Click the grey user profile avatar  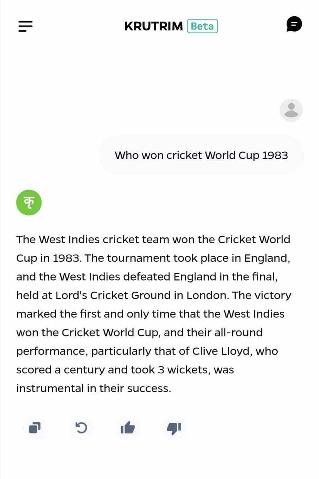pyautogui.click(x=291, y=110)
